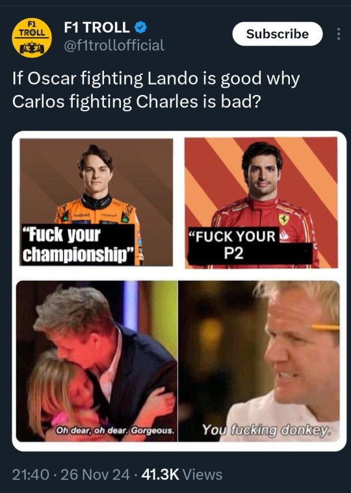
Task: Click the tweet text about Oscar fighting Lando
Action: tap(156, 90)
